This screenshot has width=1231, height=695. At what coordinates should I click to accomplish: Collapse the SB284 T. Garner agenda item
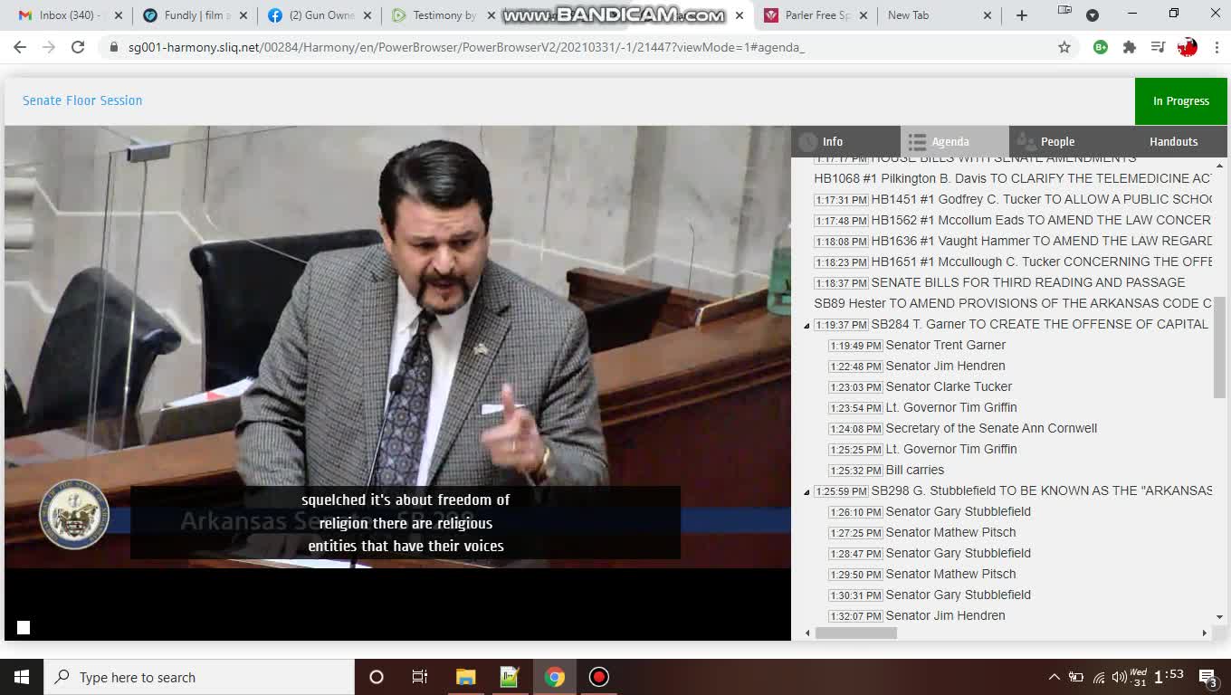[806, 325]
